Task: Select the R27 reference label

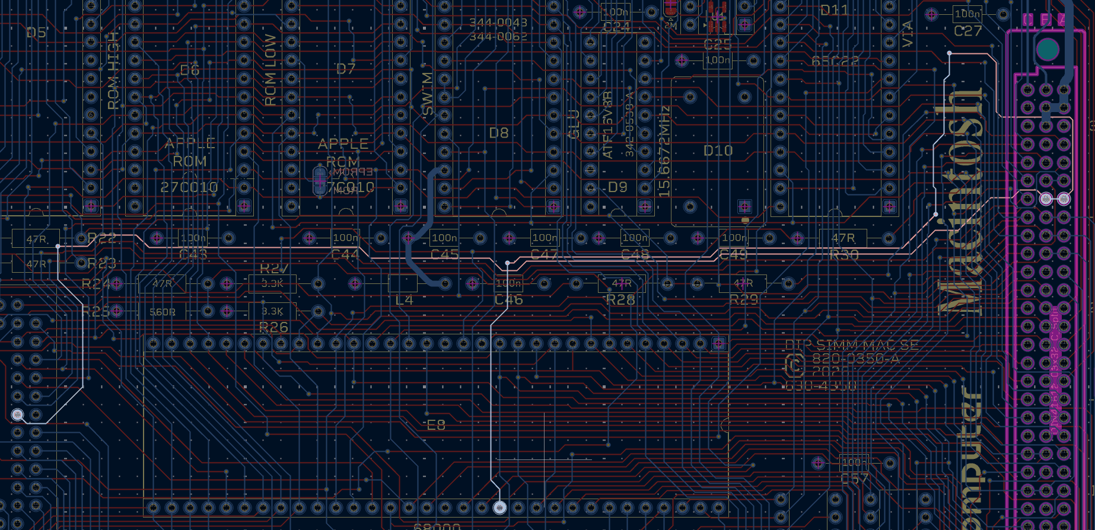Action: pos(273,269)
